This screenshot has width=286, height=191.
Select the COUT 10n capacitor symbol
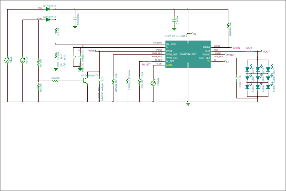tap(237, 78)
